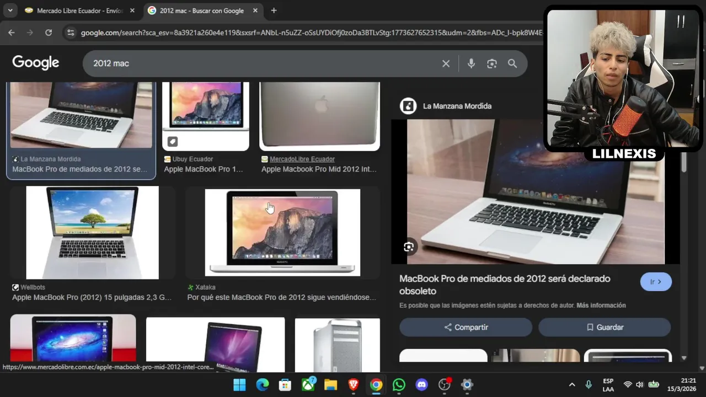This screenshot has height=397, width=706.
Task: Open Discord from taskbar
Action: point(422,384)
